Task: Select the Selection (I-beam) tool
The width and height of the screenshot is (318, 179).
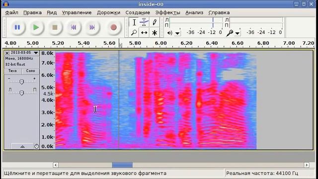Action: [x=134, y=22]
